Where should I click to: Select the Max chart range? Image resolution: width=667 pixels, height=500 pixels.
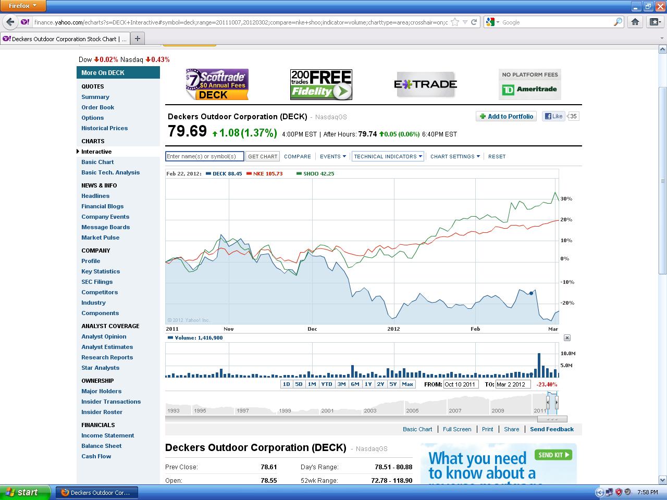point(407,384)
